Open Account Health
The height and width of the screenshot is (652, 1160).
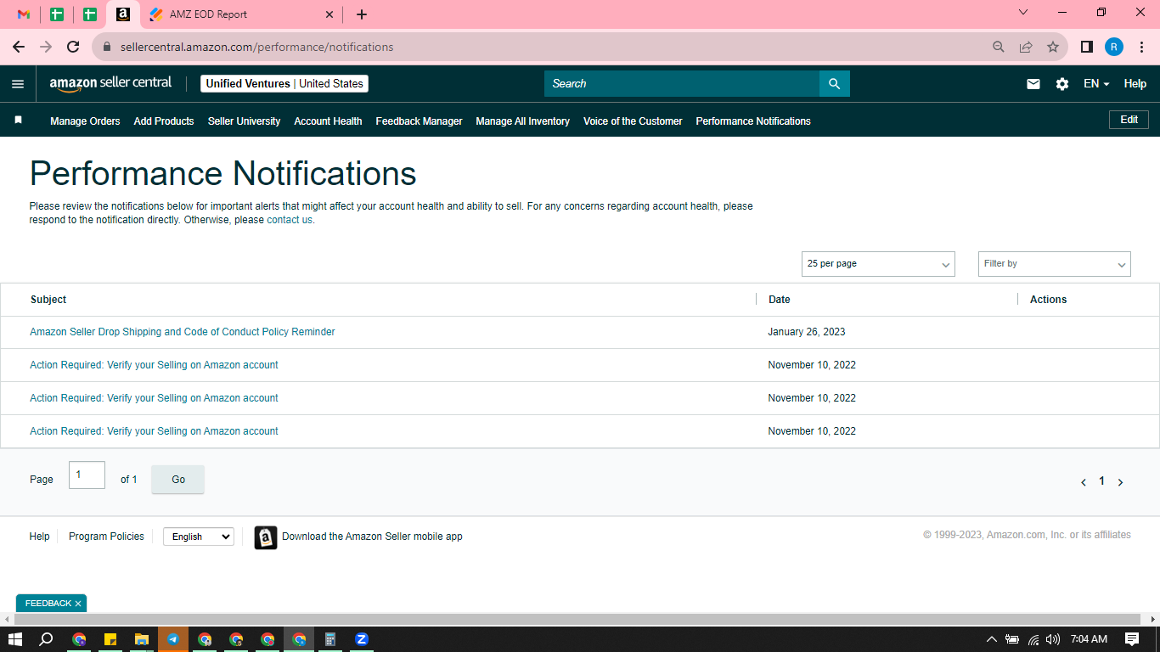tap(328, 121)
